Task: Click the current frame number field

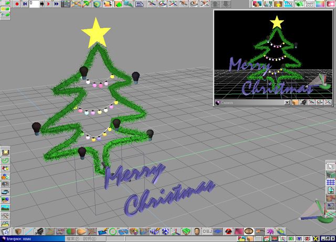Action: coord(35,4)
